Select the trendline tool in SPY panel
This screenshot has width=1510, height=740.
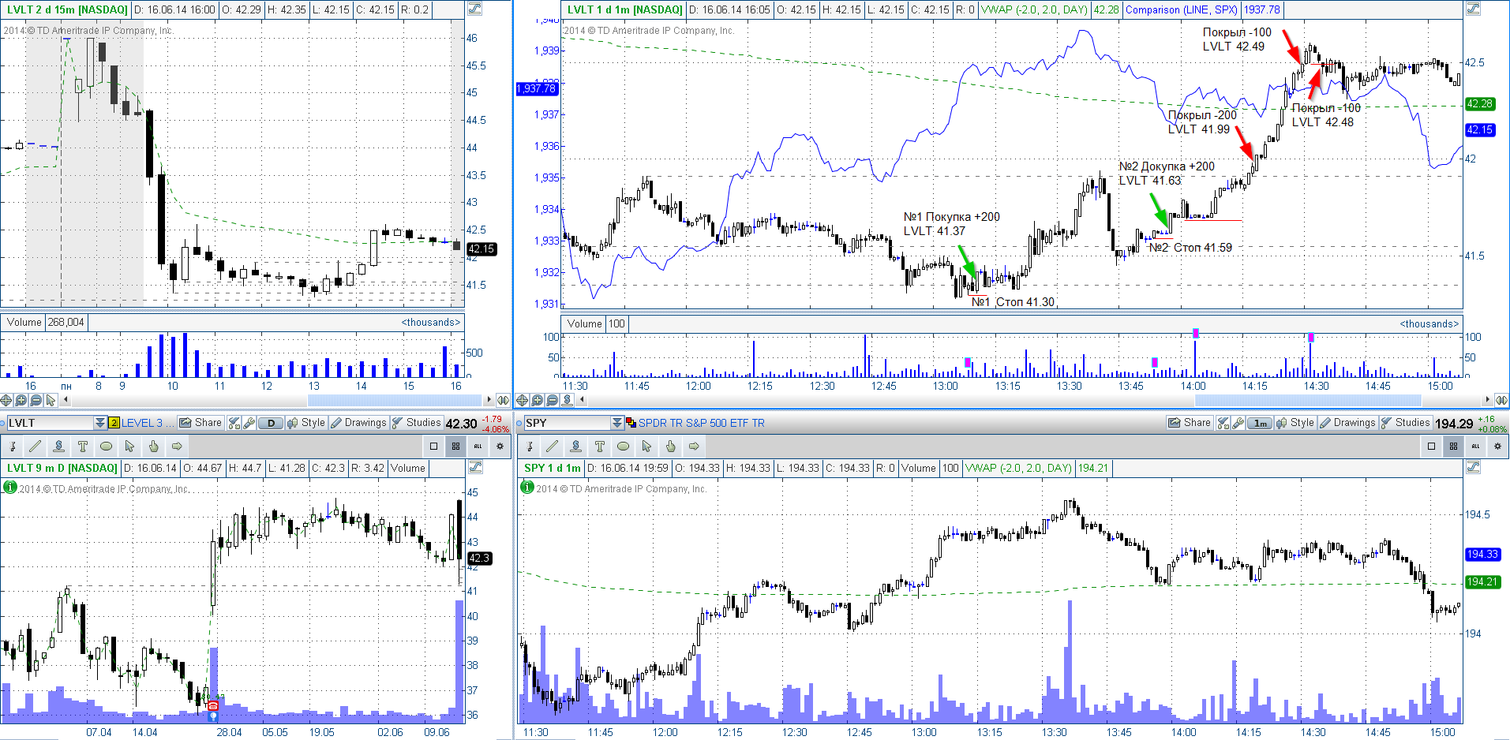click(x=552, y=447)
